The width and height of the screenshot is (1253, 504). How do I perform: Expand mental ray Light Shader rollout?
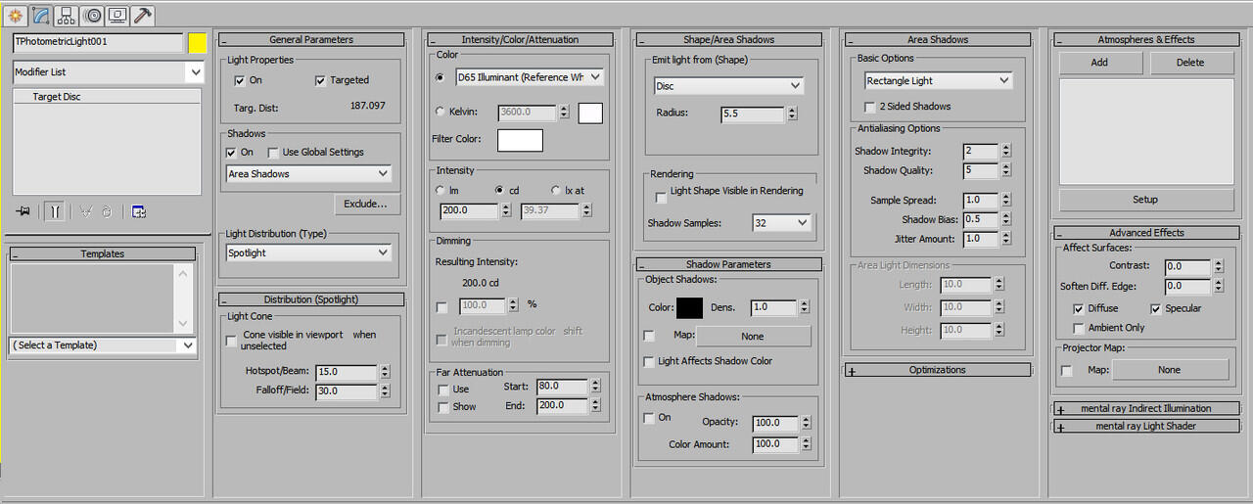[1146, 427]
